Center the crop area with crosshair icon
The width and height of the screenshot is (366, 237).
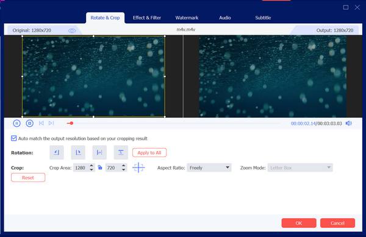pos(138,168)
